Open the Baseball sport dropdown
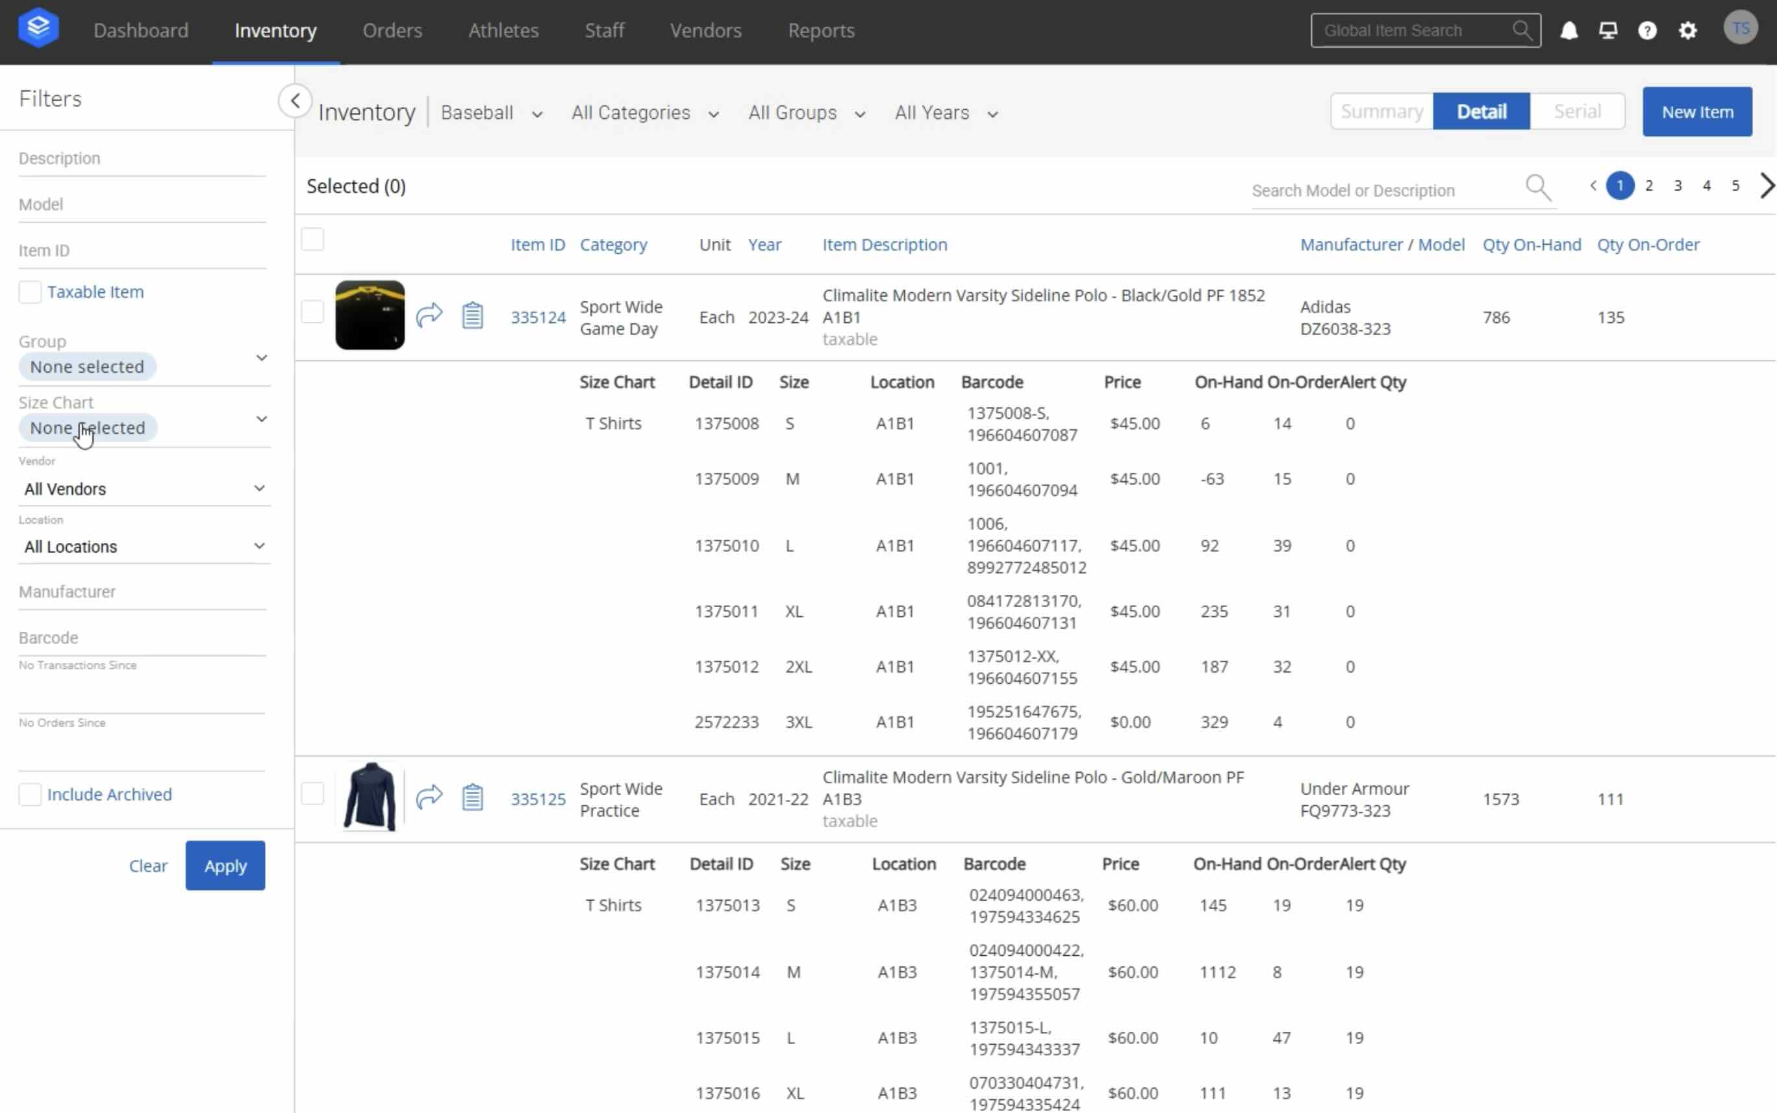Image resolution: width=1777 pixels, height=1113 pixels. coord(491,112)
